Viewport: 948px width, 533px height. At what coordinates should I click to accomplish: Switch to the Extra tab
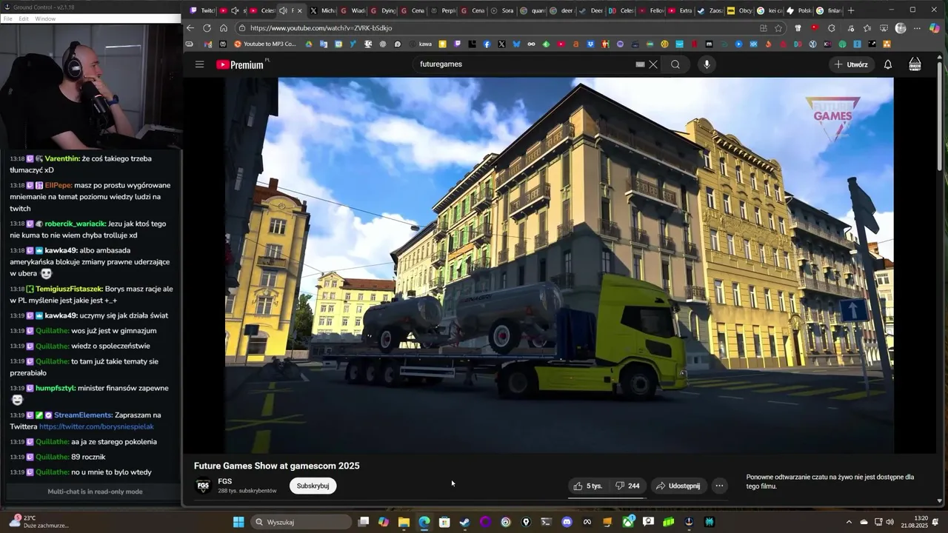[680, 10]
